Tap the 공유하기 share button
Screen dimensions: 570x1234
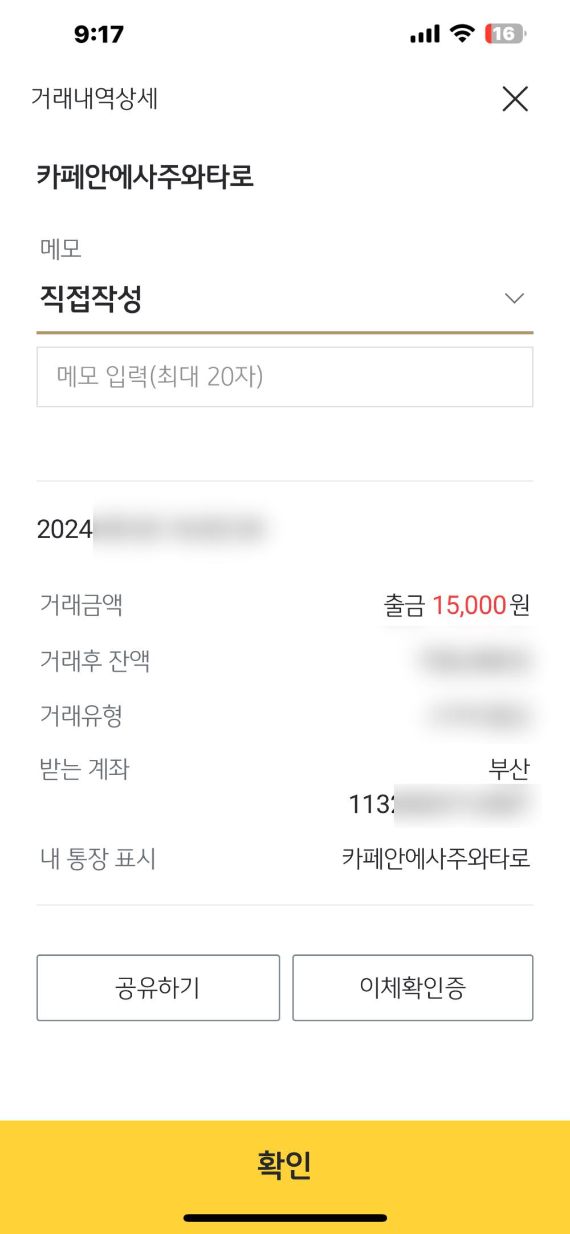point(158,987)
